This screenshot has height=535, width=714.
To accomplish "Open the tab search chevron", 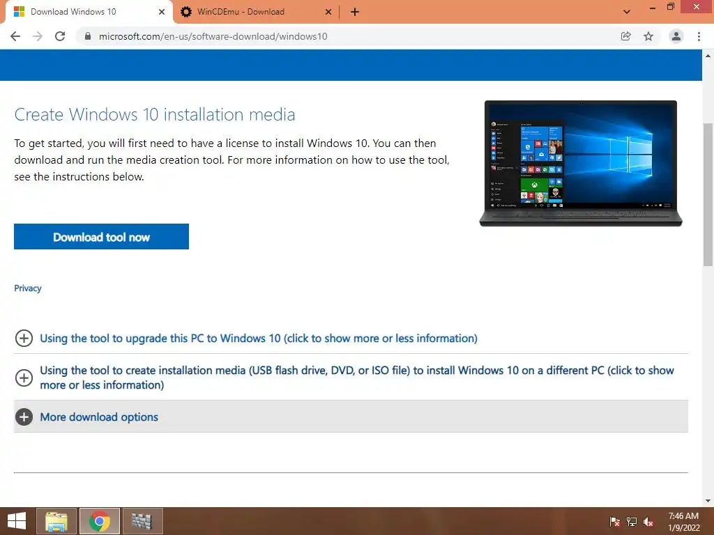I will [627, 12].
